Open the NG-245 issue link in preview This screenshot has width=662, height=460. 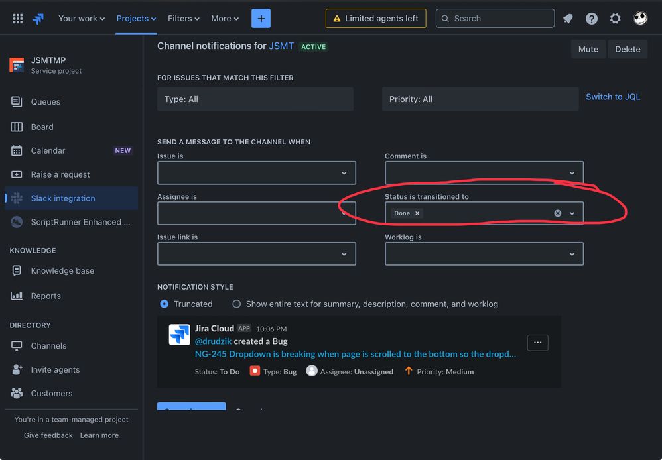coord(355,354)
